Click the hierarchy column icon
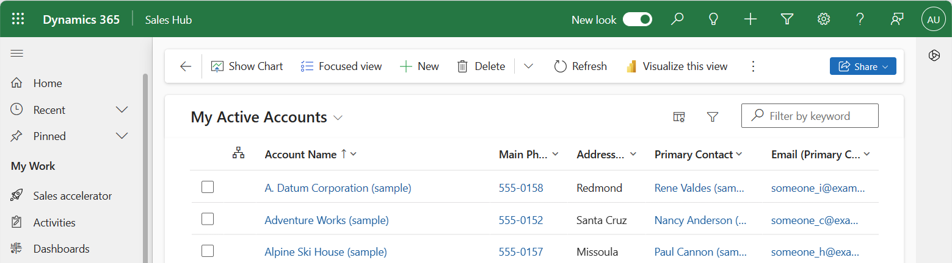Screen dimensions: 952x263 [238, 154]
